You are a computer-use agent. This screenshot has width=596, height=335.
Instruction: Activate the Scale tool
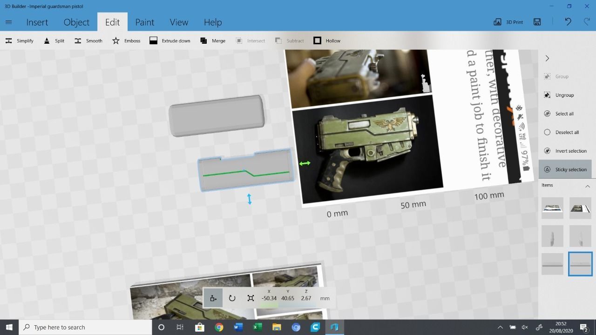[x=251, y=298]
